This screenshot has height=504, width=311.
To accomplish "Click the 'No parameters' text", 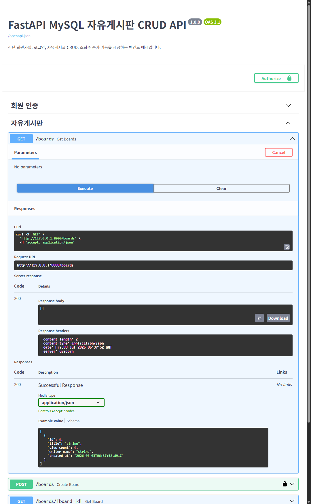I will (x=28, y=167).
